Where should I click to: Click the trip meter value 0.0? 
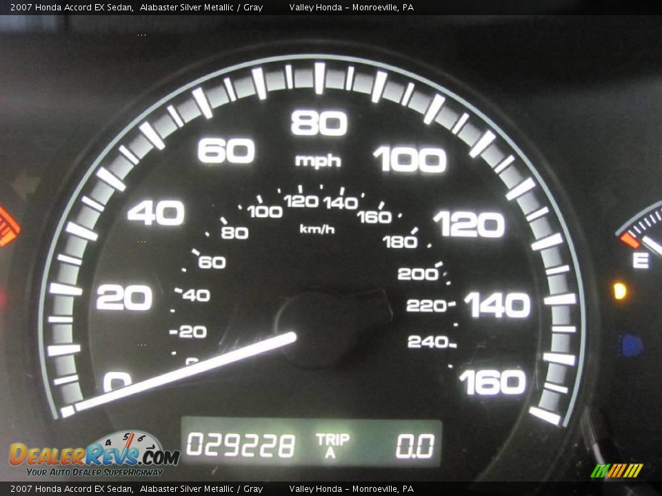click(x=414, y=446)
